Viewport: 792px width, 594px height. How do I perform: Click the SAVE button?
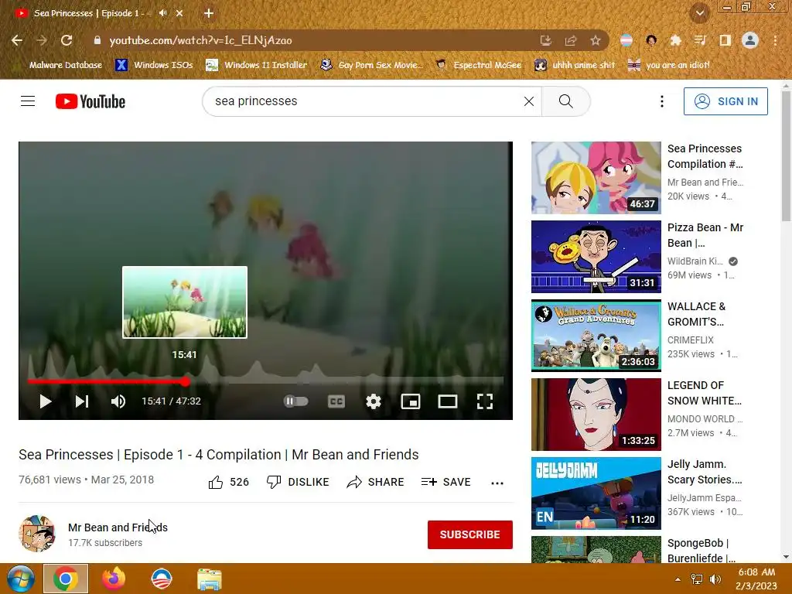click(446, 483)
